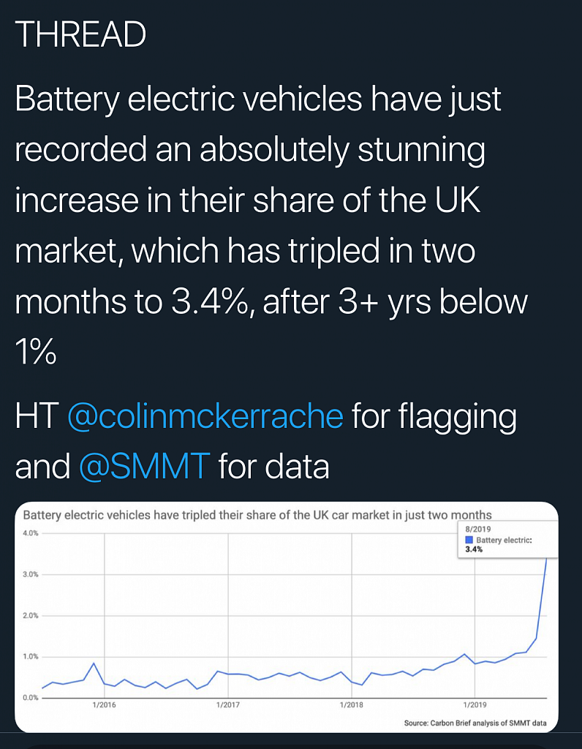Click the word stunning in the tweet

(421, 149)
